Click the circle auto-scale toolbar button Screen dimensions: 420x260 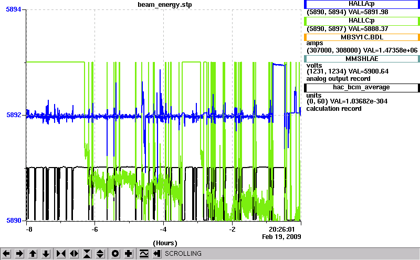pos(115,254)
